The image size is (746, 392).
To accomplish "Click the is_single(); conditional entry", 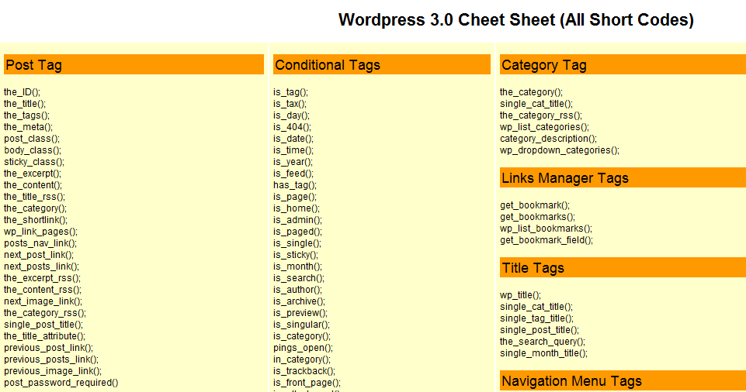I will (297, 243).
